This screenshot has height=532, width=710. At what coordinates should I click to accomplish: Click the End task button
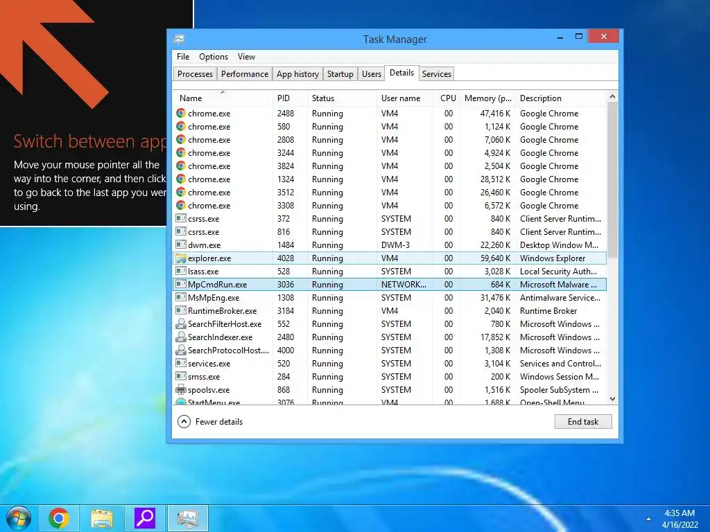click(x=582, y=422)
